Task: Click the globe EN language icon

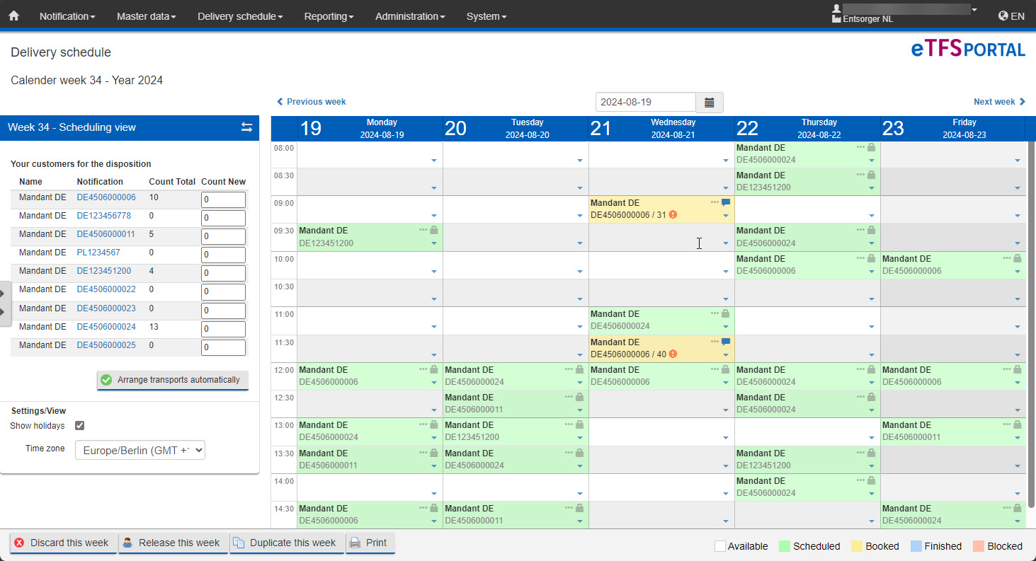Action: point(1003,16)
